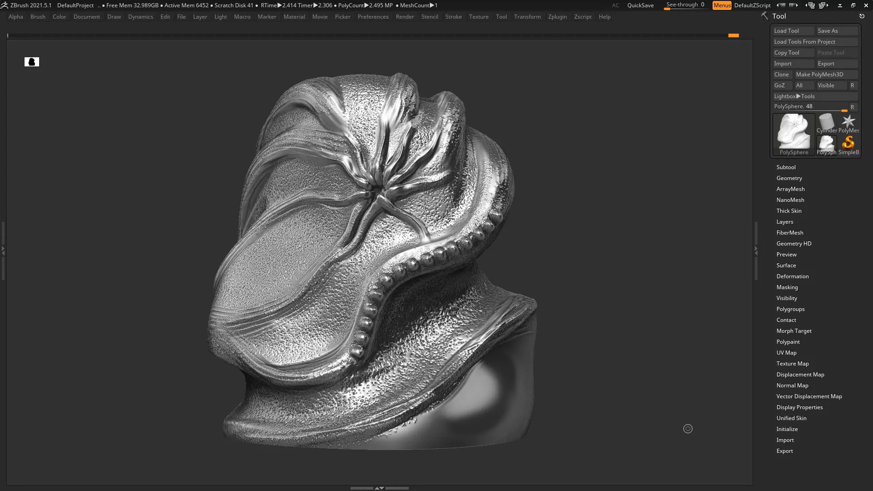Expand the Morph Target sub-palette
Image resolution: width=873 pixels, height=491 pixels.
pyautogui.click(x=794, y=331)
